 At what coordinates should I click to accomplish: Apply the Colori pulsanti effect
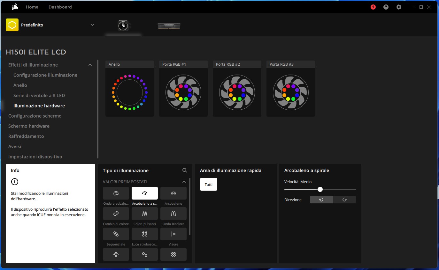pyautogui.click(x=145, y=214)
